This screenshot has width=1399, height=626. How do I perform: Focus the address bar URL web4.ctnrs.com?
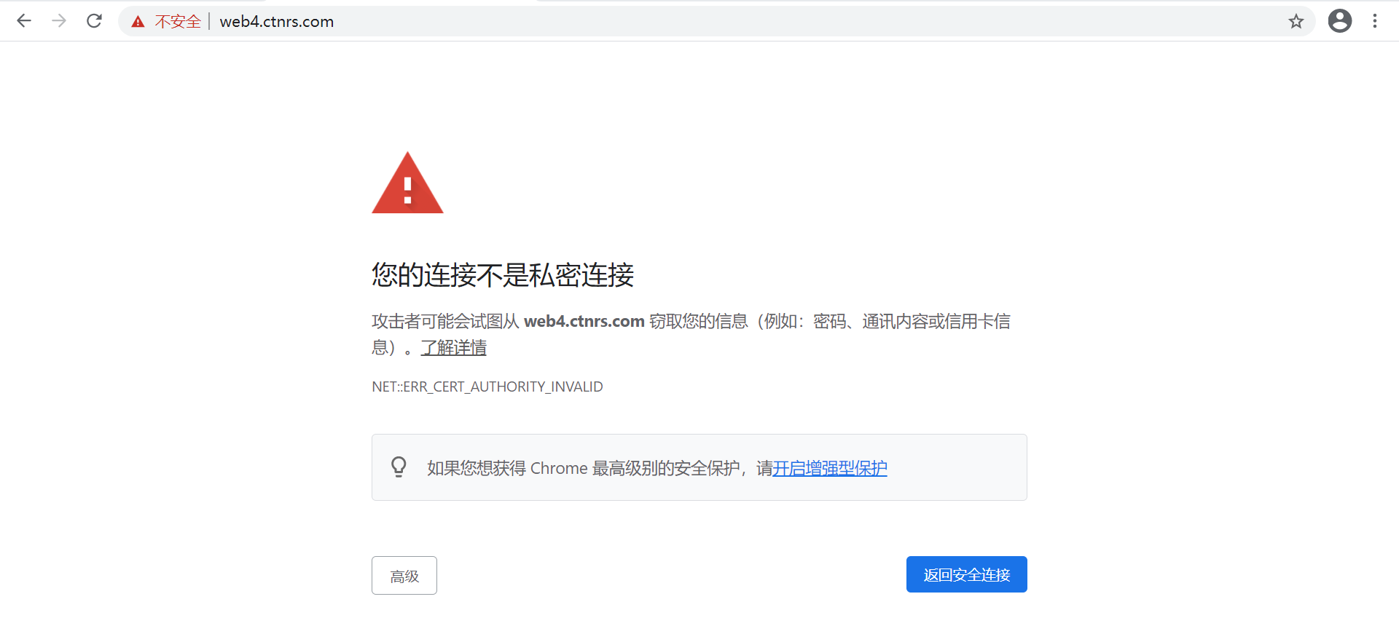276,22
